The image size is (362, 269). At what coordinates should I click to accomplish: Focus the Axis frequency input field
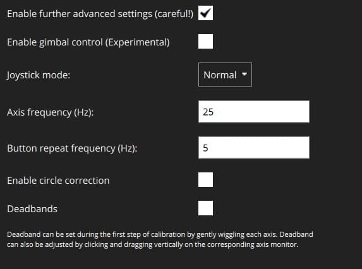tap(254, 111)
